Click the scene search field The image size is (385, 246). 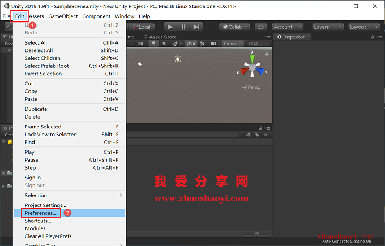point(259,44)
